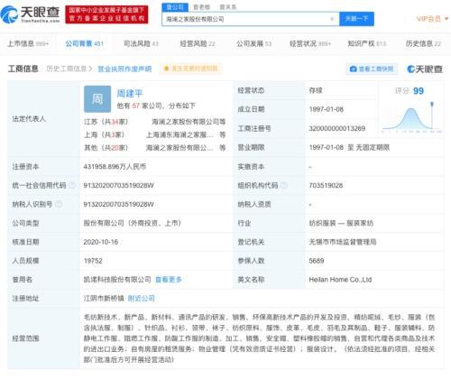The height and width of the screenshot is (379, 451).
Task: Open help icon beside 纳税人识别号
Action: [x=59, y=204]
